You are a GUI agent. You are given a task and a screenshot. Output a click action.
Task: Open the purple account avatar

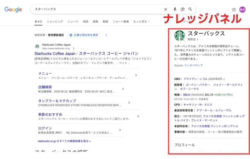coord(242,10)
